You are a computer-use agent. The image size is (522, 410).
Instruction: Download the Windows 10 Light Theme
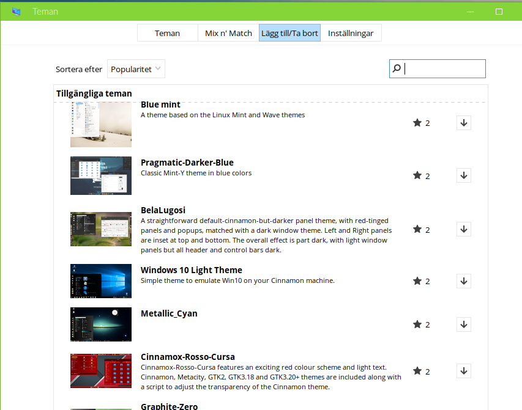pos(463,281)
